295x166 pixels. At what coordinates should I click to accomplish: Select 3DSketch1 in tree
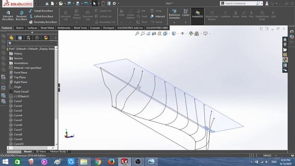coord(22,96)
